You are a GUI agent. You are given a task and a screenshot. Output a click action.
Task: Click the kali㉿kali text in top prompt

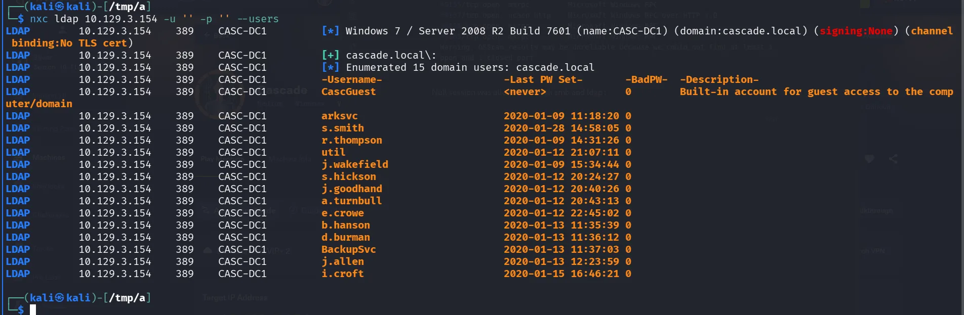(x=60, y=7)
